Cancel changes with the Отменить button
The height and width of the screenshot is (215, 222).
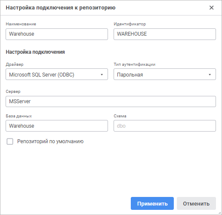click(x=196, y=203)
